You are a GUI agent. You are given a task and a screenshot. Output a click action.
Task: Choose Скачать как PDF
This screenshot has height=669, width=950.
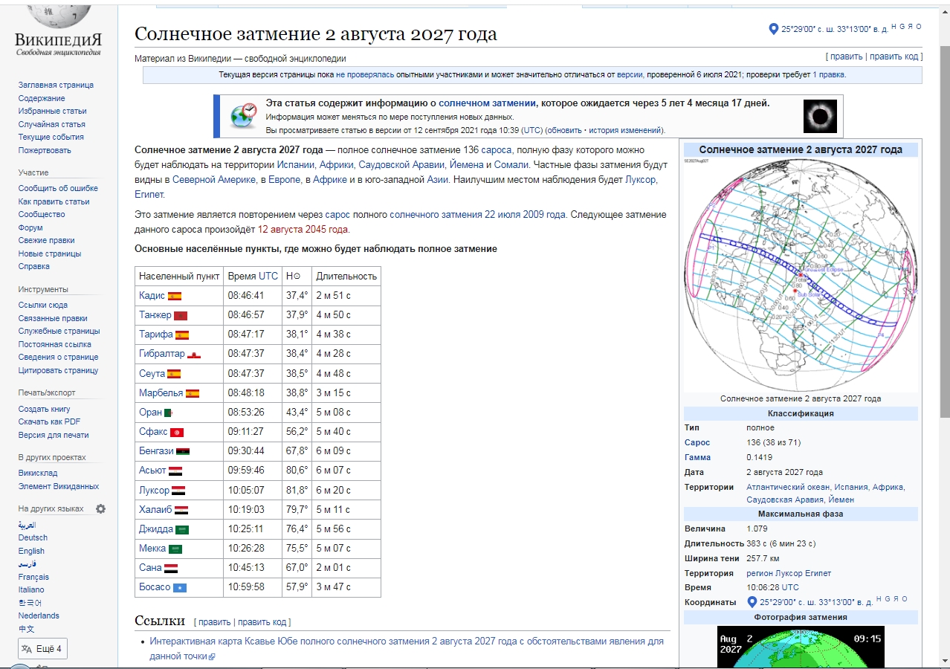tap(49, 421)
